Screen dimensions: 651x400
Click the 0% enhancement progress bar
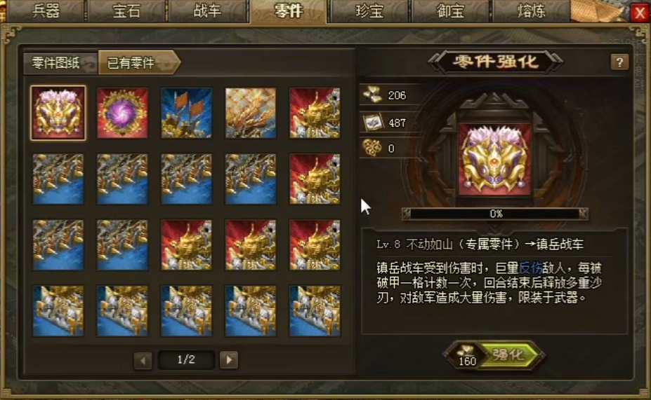click(495, 214)
